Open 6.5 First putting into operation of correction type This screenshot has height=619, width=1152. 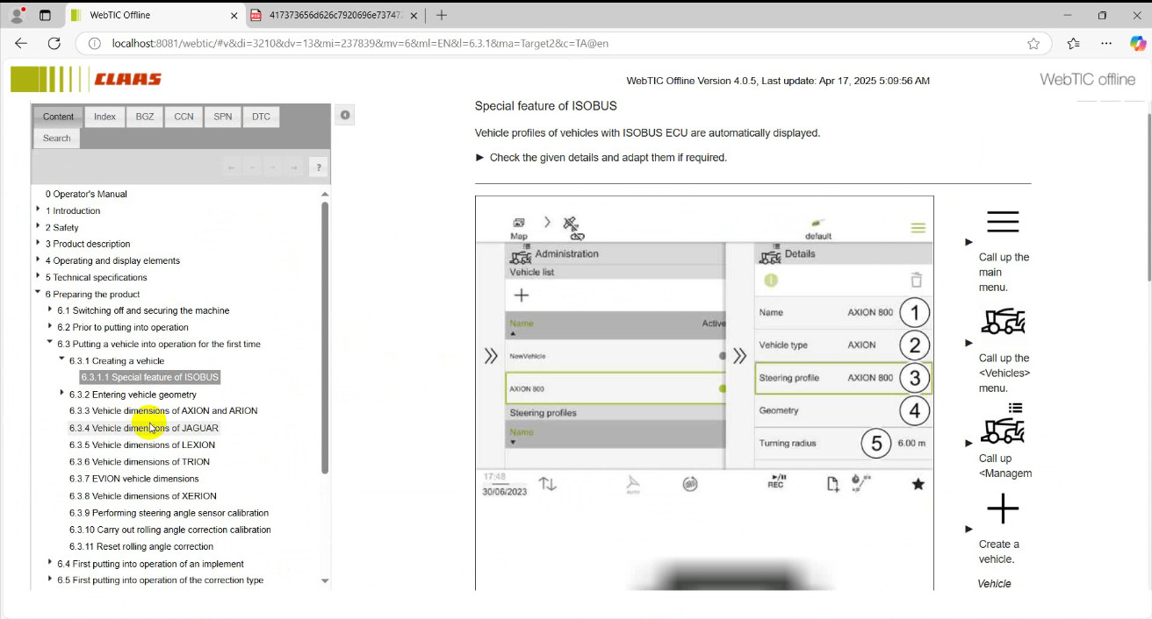click(161, 580)
